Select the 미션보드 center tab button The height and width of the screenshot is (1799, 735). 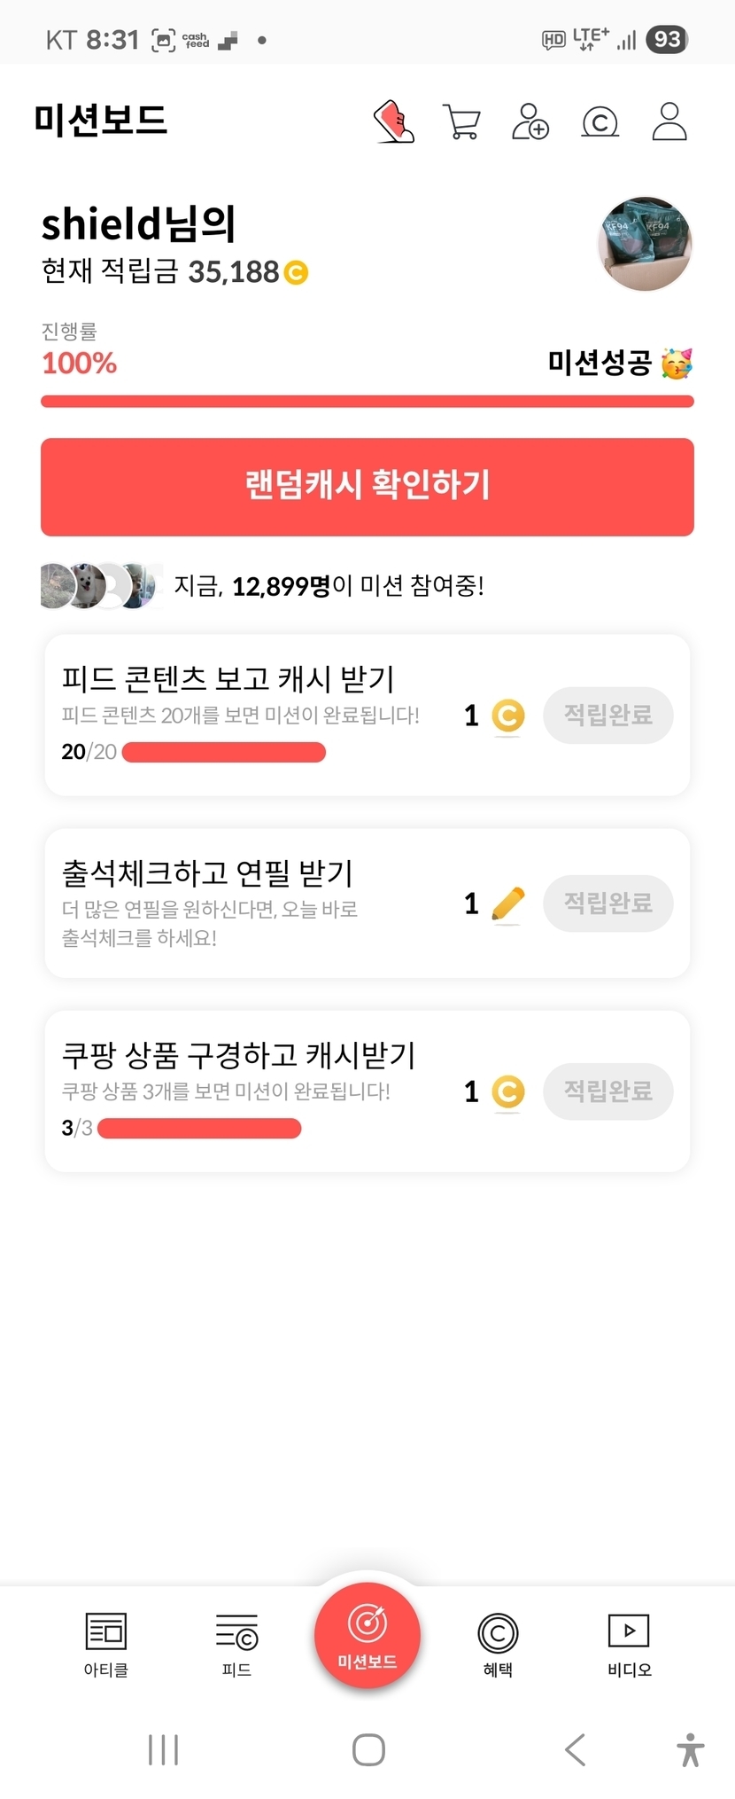click(367, 1635)
